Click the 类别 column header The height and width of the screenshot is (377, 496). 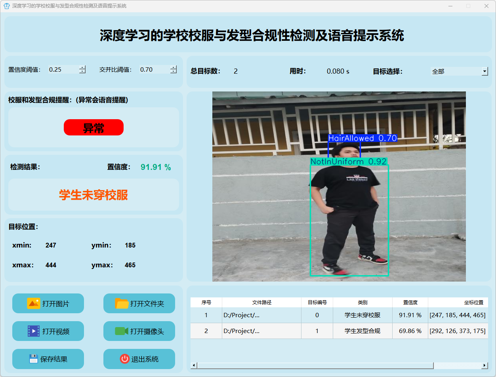362,302
